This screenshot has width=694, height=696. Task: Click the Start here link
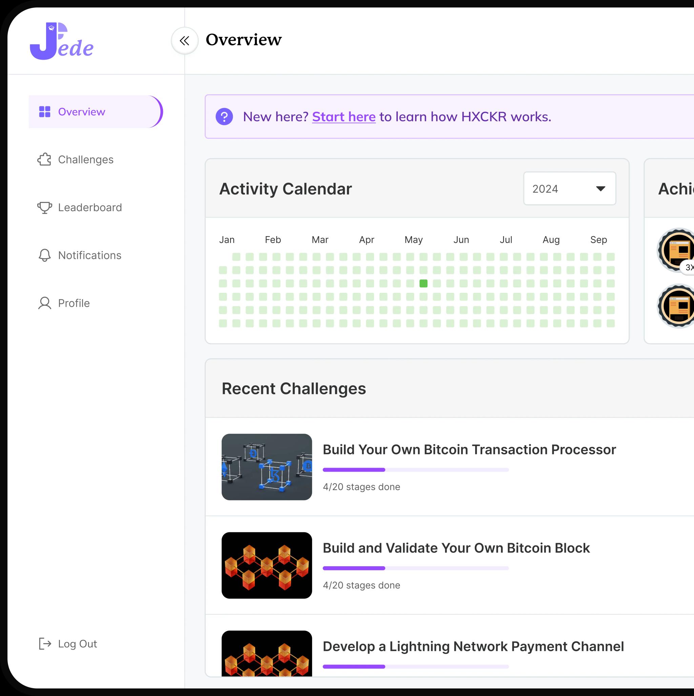coord(343,116)
